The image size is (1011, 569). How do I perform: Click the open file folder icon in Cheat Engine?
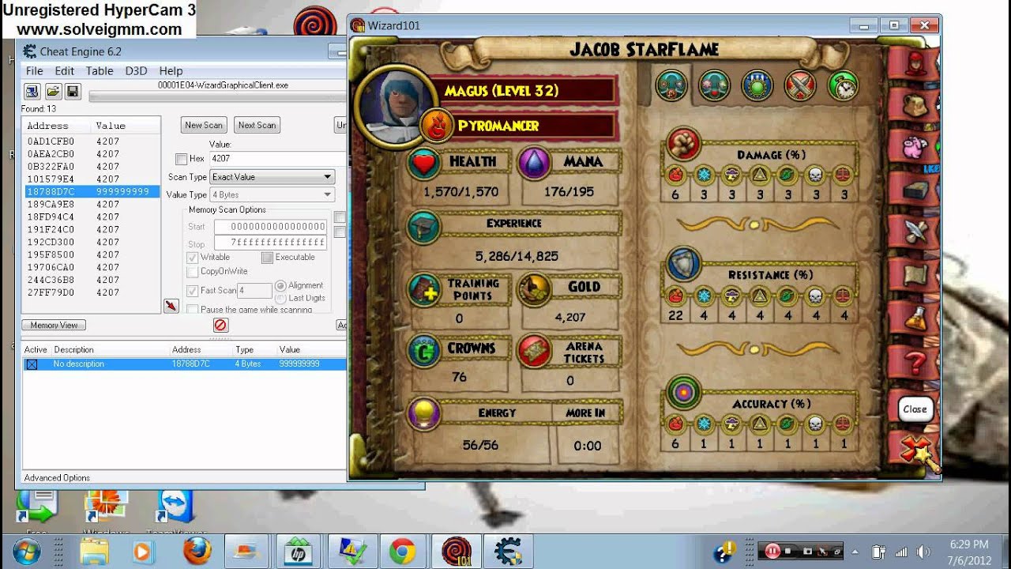tap(53, 91)
